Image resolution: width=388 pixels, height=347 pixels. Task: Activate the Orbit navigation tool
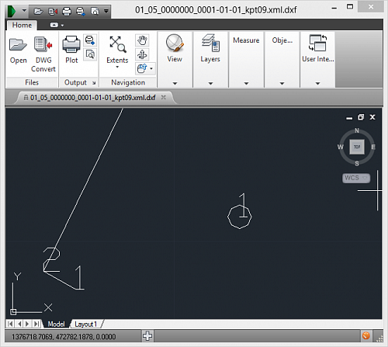142,54
